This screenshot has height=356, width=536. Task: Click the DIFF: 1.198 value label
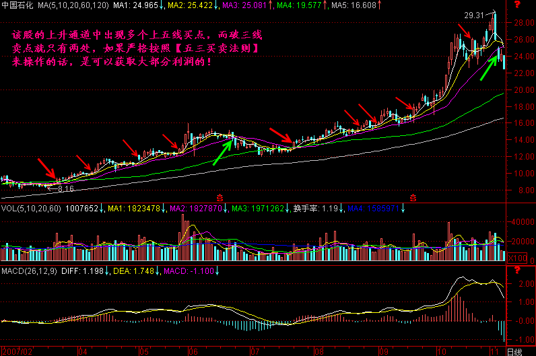pyautogui.click(x=77, y=271)
